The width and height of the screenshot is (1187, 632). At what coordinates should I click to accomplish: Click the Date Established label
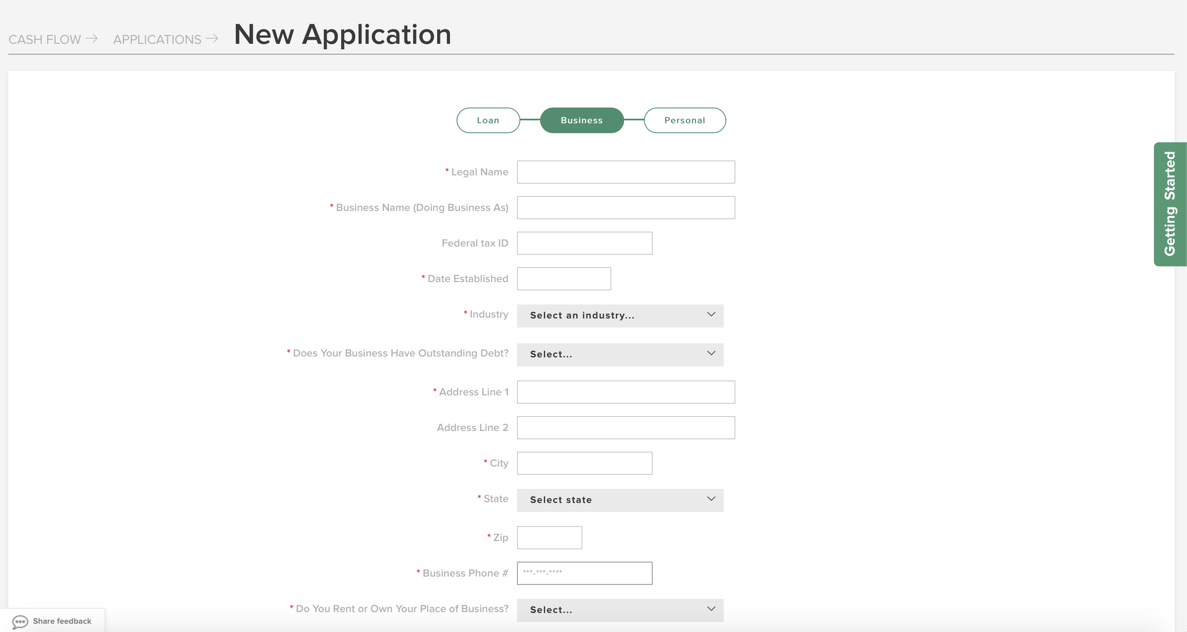[x=468, y=278]
